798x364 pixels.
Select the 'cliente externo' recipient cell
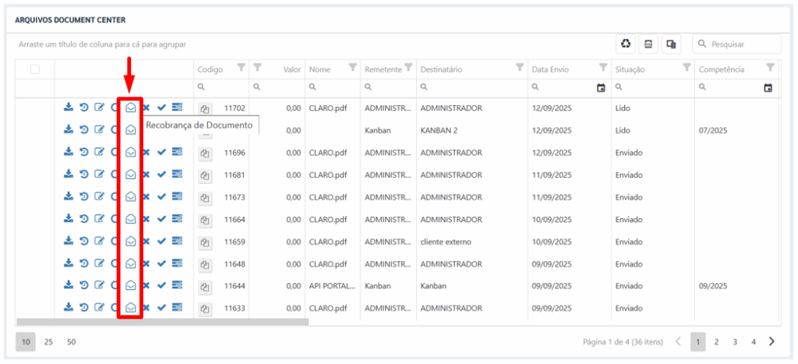coord(446,242)
